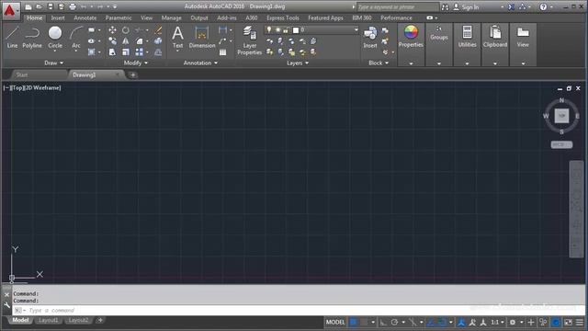Image resolution: width=588 pixels, height=331 pixels.
Task: Click the Save icon in quick access toolbar
Action: (51, 6)
